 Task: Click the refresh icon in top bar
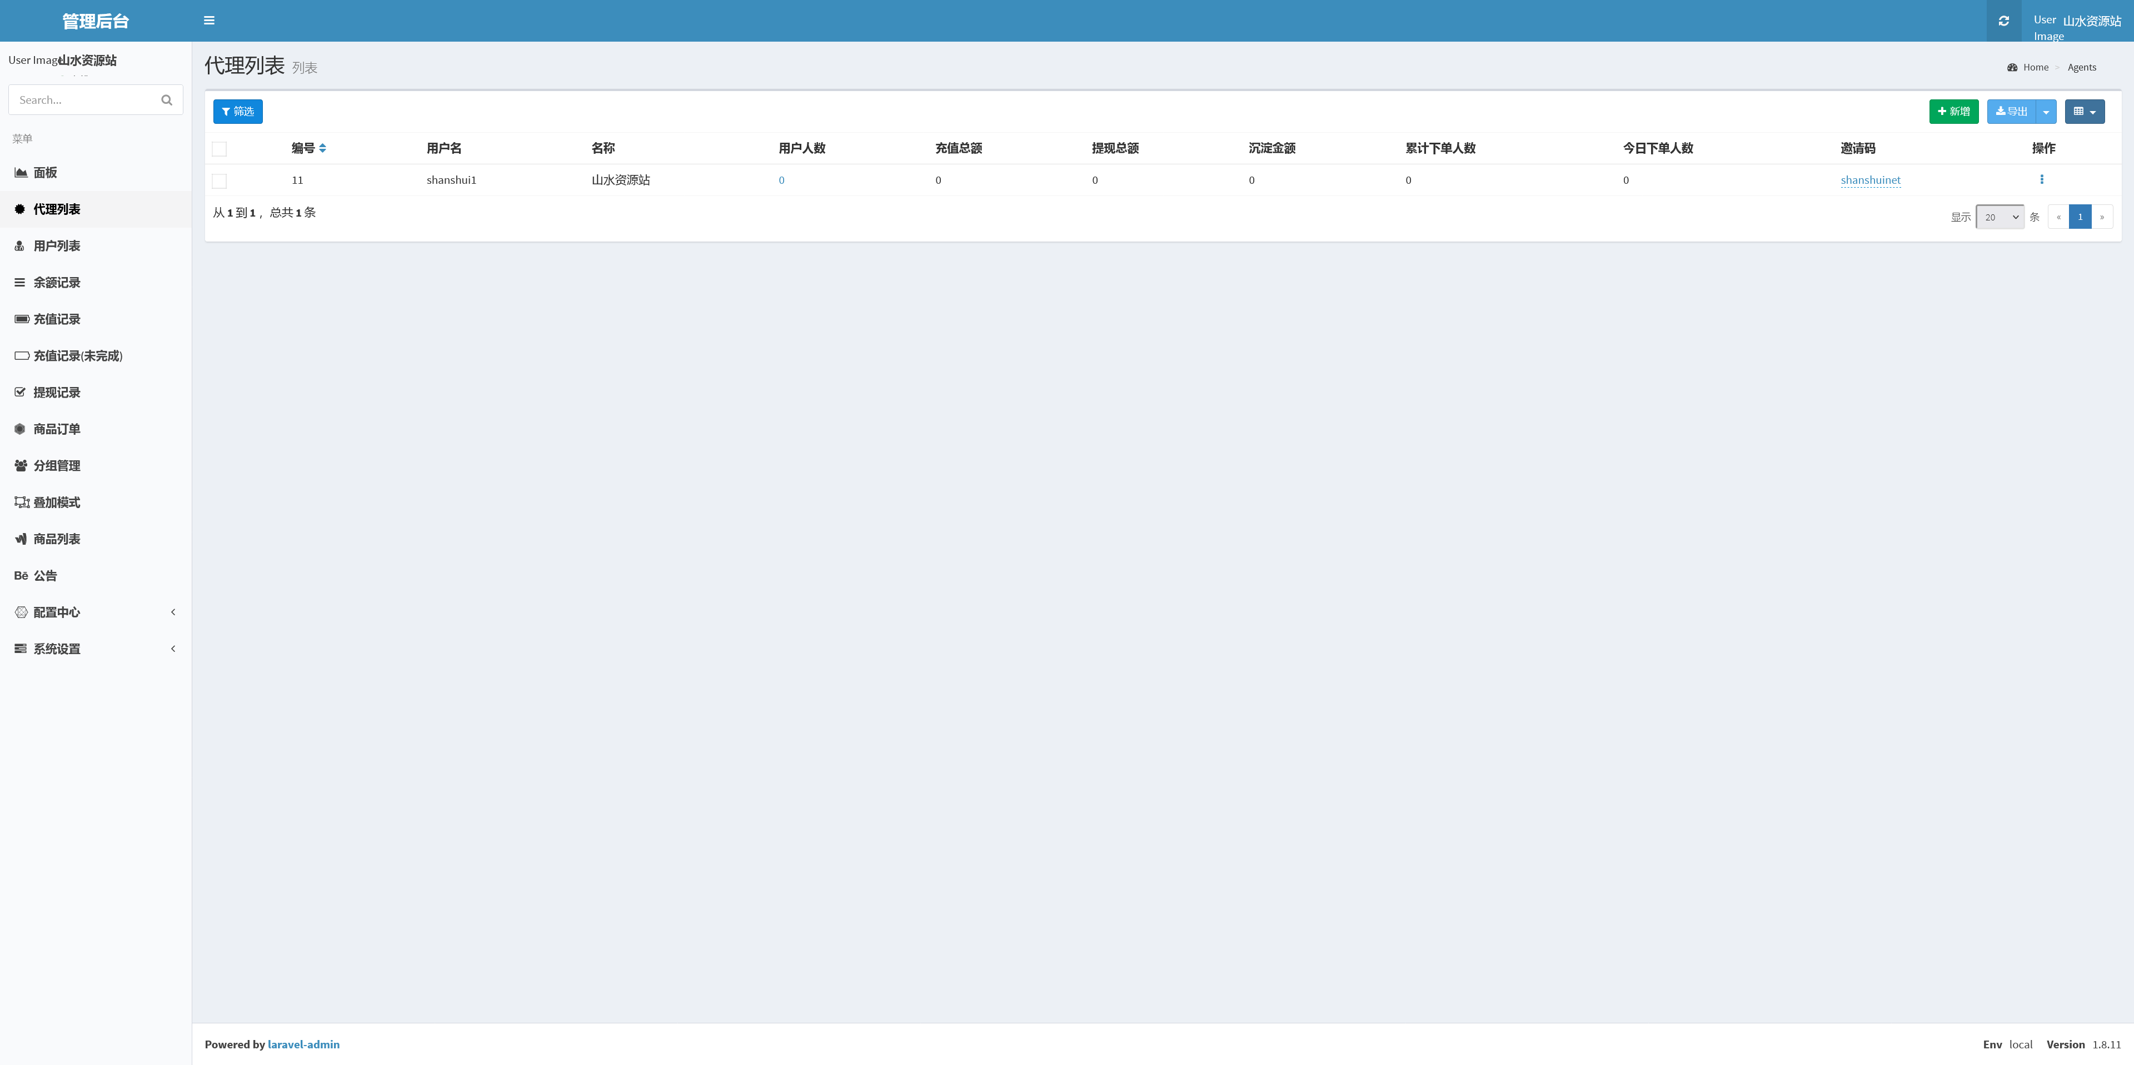coord(2003,21)
